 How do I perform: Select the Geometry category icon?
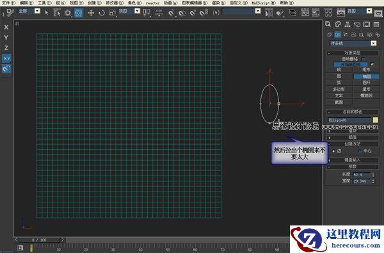pos(330,35)
